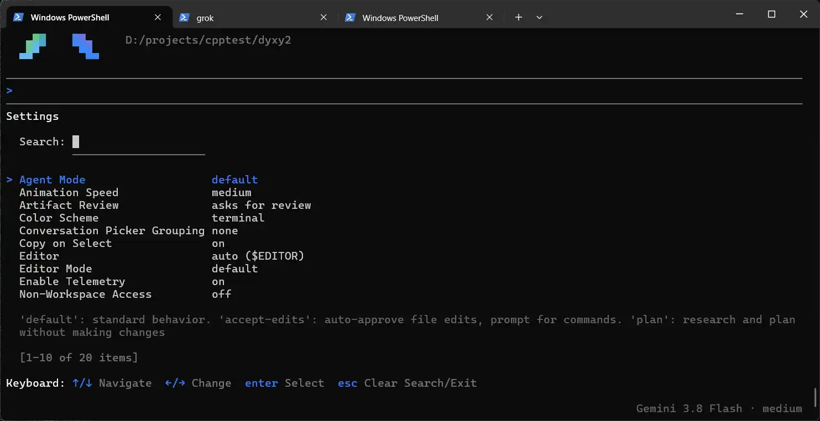The image size is (820, 421).
Task: Select the first Windows PowerShell tab
Action: click(88, 17)
